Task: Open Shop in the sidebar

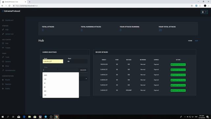Action: click(x=6, y=66)
